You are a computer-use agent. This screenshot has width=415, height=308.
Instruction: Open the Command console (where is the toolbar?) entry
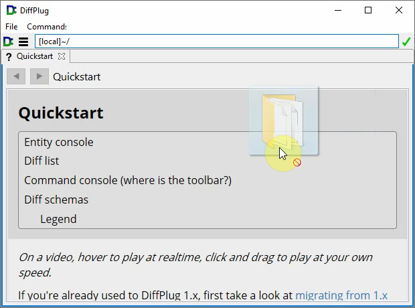click(x=128, y=180)
